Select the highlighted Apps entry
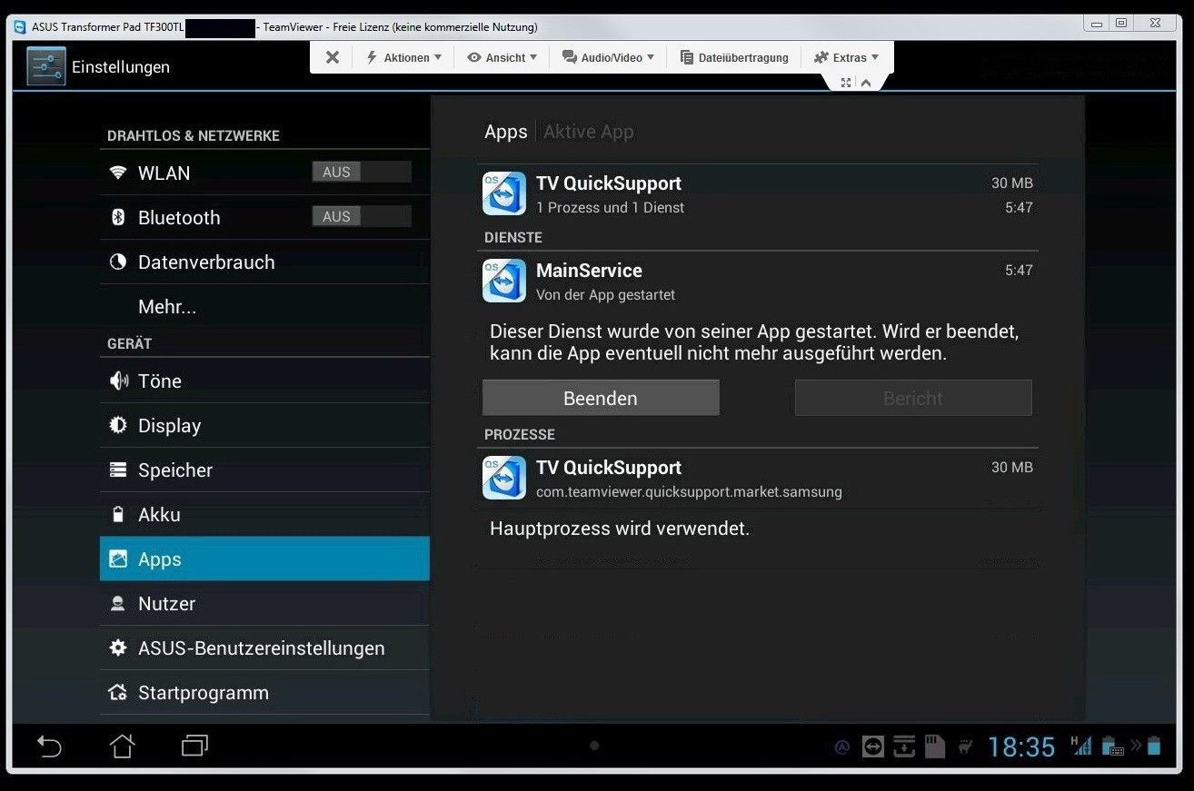This screenshot has width=1194, height=791. click(x=264, y=559)
